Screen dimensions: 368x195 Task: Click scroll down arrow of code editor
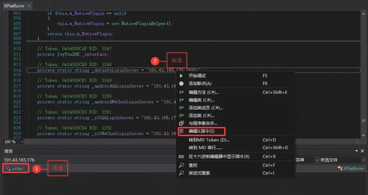point(364,136)
